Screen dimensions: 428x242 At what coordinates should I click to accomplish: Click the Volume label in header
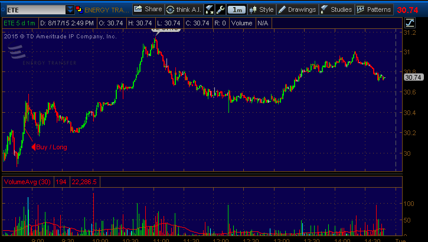click(x=242, y=23)
